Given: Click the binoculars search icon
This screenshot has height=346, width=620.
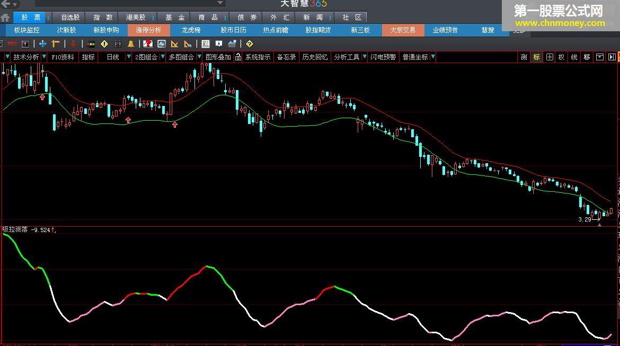Looking at the screenshot, I should (x=118, y=44).
